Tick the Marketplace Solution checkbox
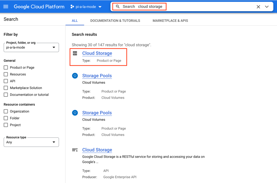Viewport: 277px width, 183px height. tap(6, 88)
